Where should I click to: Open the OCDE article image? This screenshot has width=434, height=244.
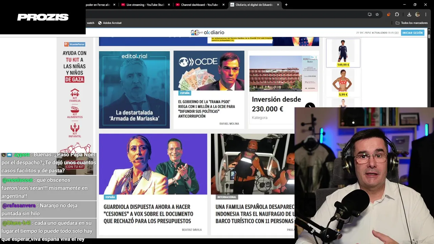click(x=209, y=70)
